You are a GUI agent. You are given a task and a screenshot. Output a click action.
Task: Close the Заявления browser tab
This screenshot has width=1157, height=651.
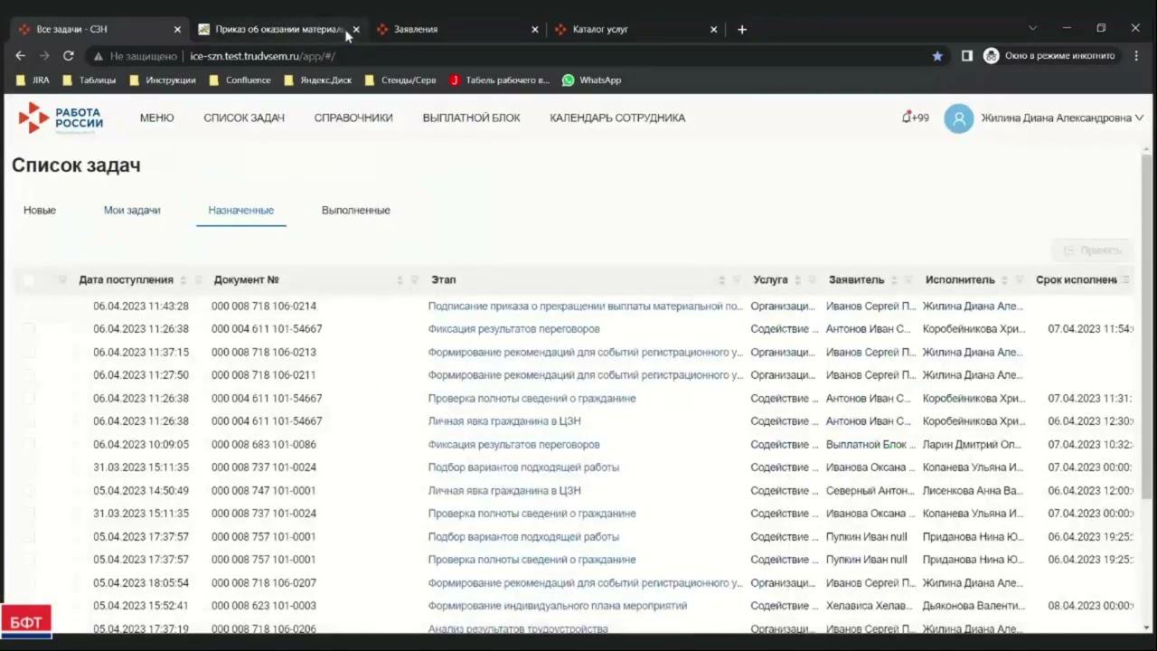(x=534, y=29)
